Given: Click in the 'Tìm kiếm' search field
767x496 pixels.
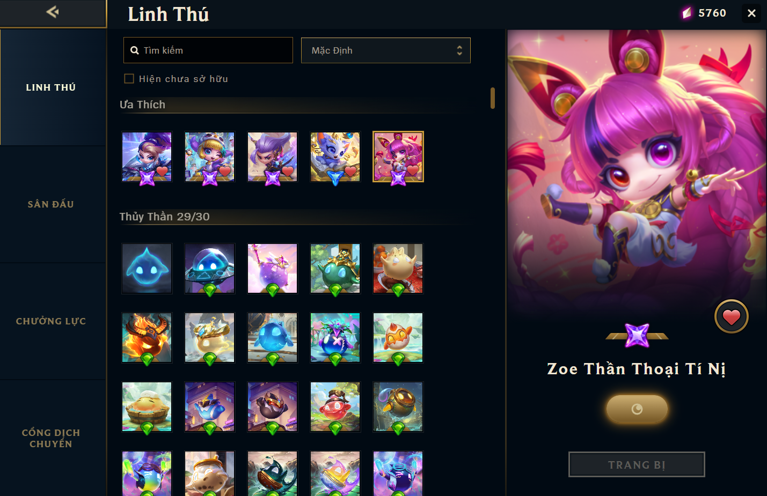Looking at the screenshot, I should (x=208, y=50).
